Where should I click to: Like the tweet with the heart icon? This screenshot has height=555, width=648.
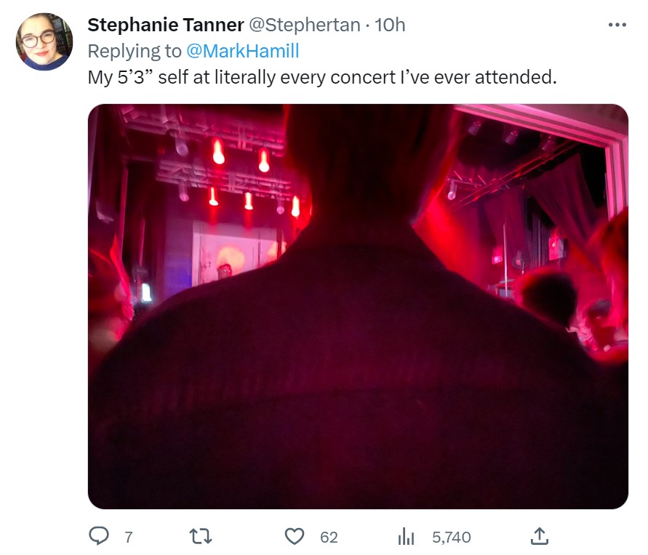[294, 537]
